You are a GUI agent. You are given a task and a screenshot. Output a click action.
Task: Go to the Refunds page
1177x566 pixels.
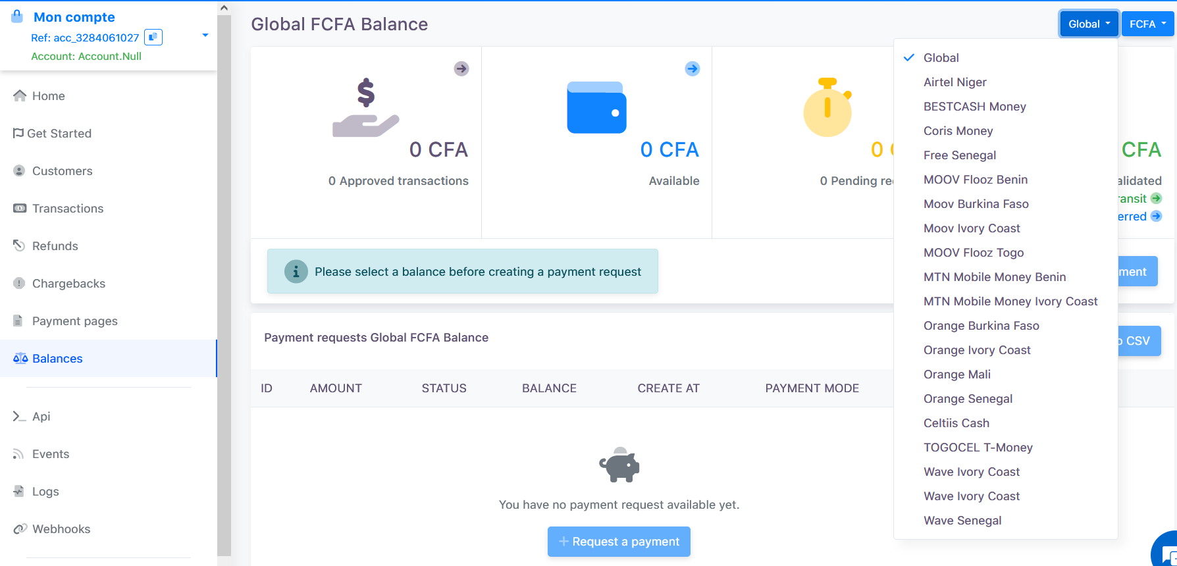55,246
